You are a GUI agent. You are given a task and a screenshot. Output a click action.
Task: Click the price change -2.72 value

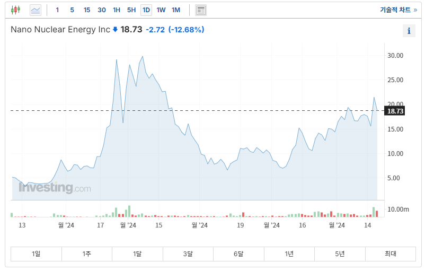click(x=155, y=30)
